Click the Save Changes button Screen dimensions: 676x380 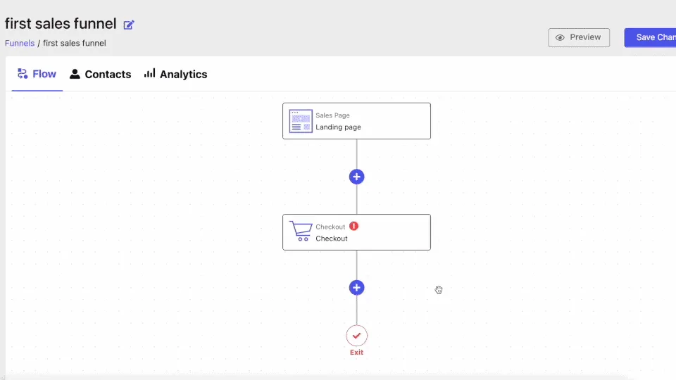click(x=650, y=37)
